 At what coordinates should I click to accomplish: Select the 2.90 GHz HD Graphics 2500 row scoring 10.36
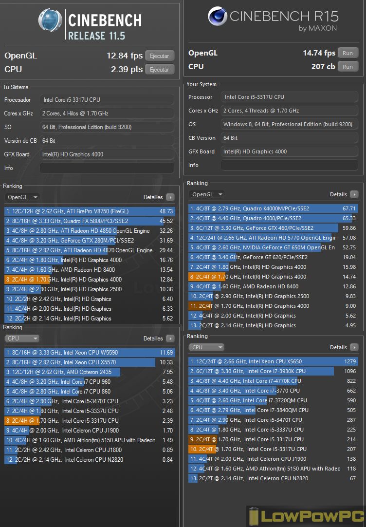click(90, 289)
